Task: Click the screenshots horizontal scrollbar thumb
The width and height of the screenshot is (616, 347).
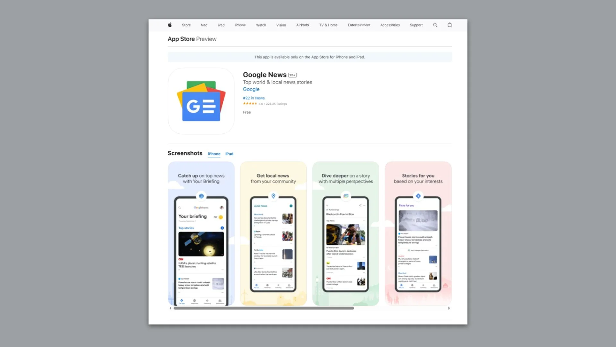Action: coord(263,308)
